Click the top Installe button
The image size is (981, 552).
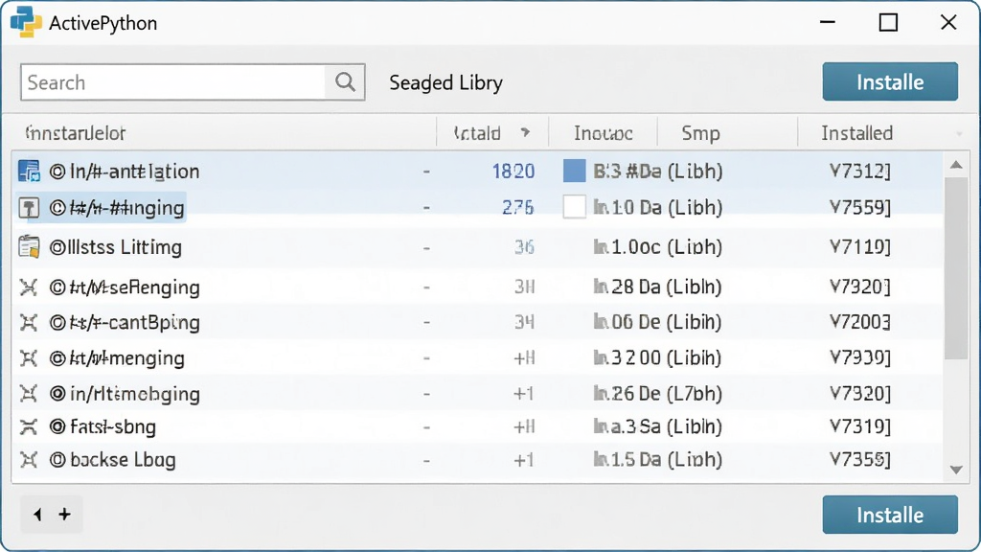(x=890, y=81)
